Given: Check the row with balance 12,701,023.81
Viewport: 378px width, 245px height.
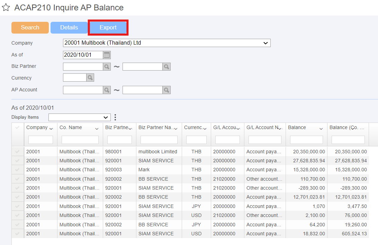Looking at the screenshot, I should (x=17, y=197).
